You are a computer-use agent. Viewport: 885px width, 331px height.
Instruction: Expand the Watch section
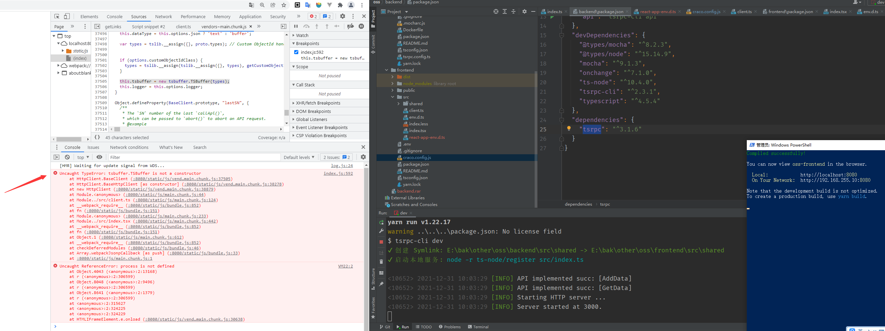tap(294, 35)
